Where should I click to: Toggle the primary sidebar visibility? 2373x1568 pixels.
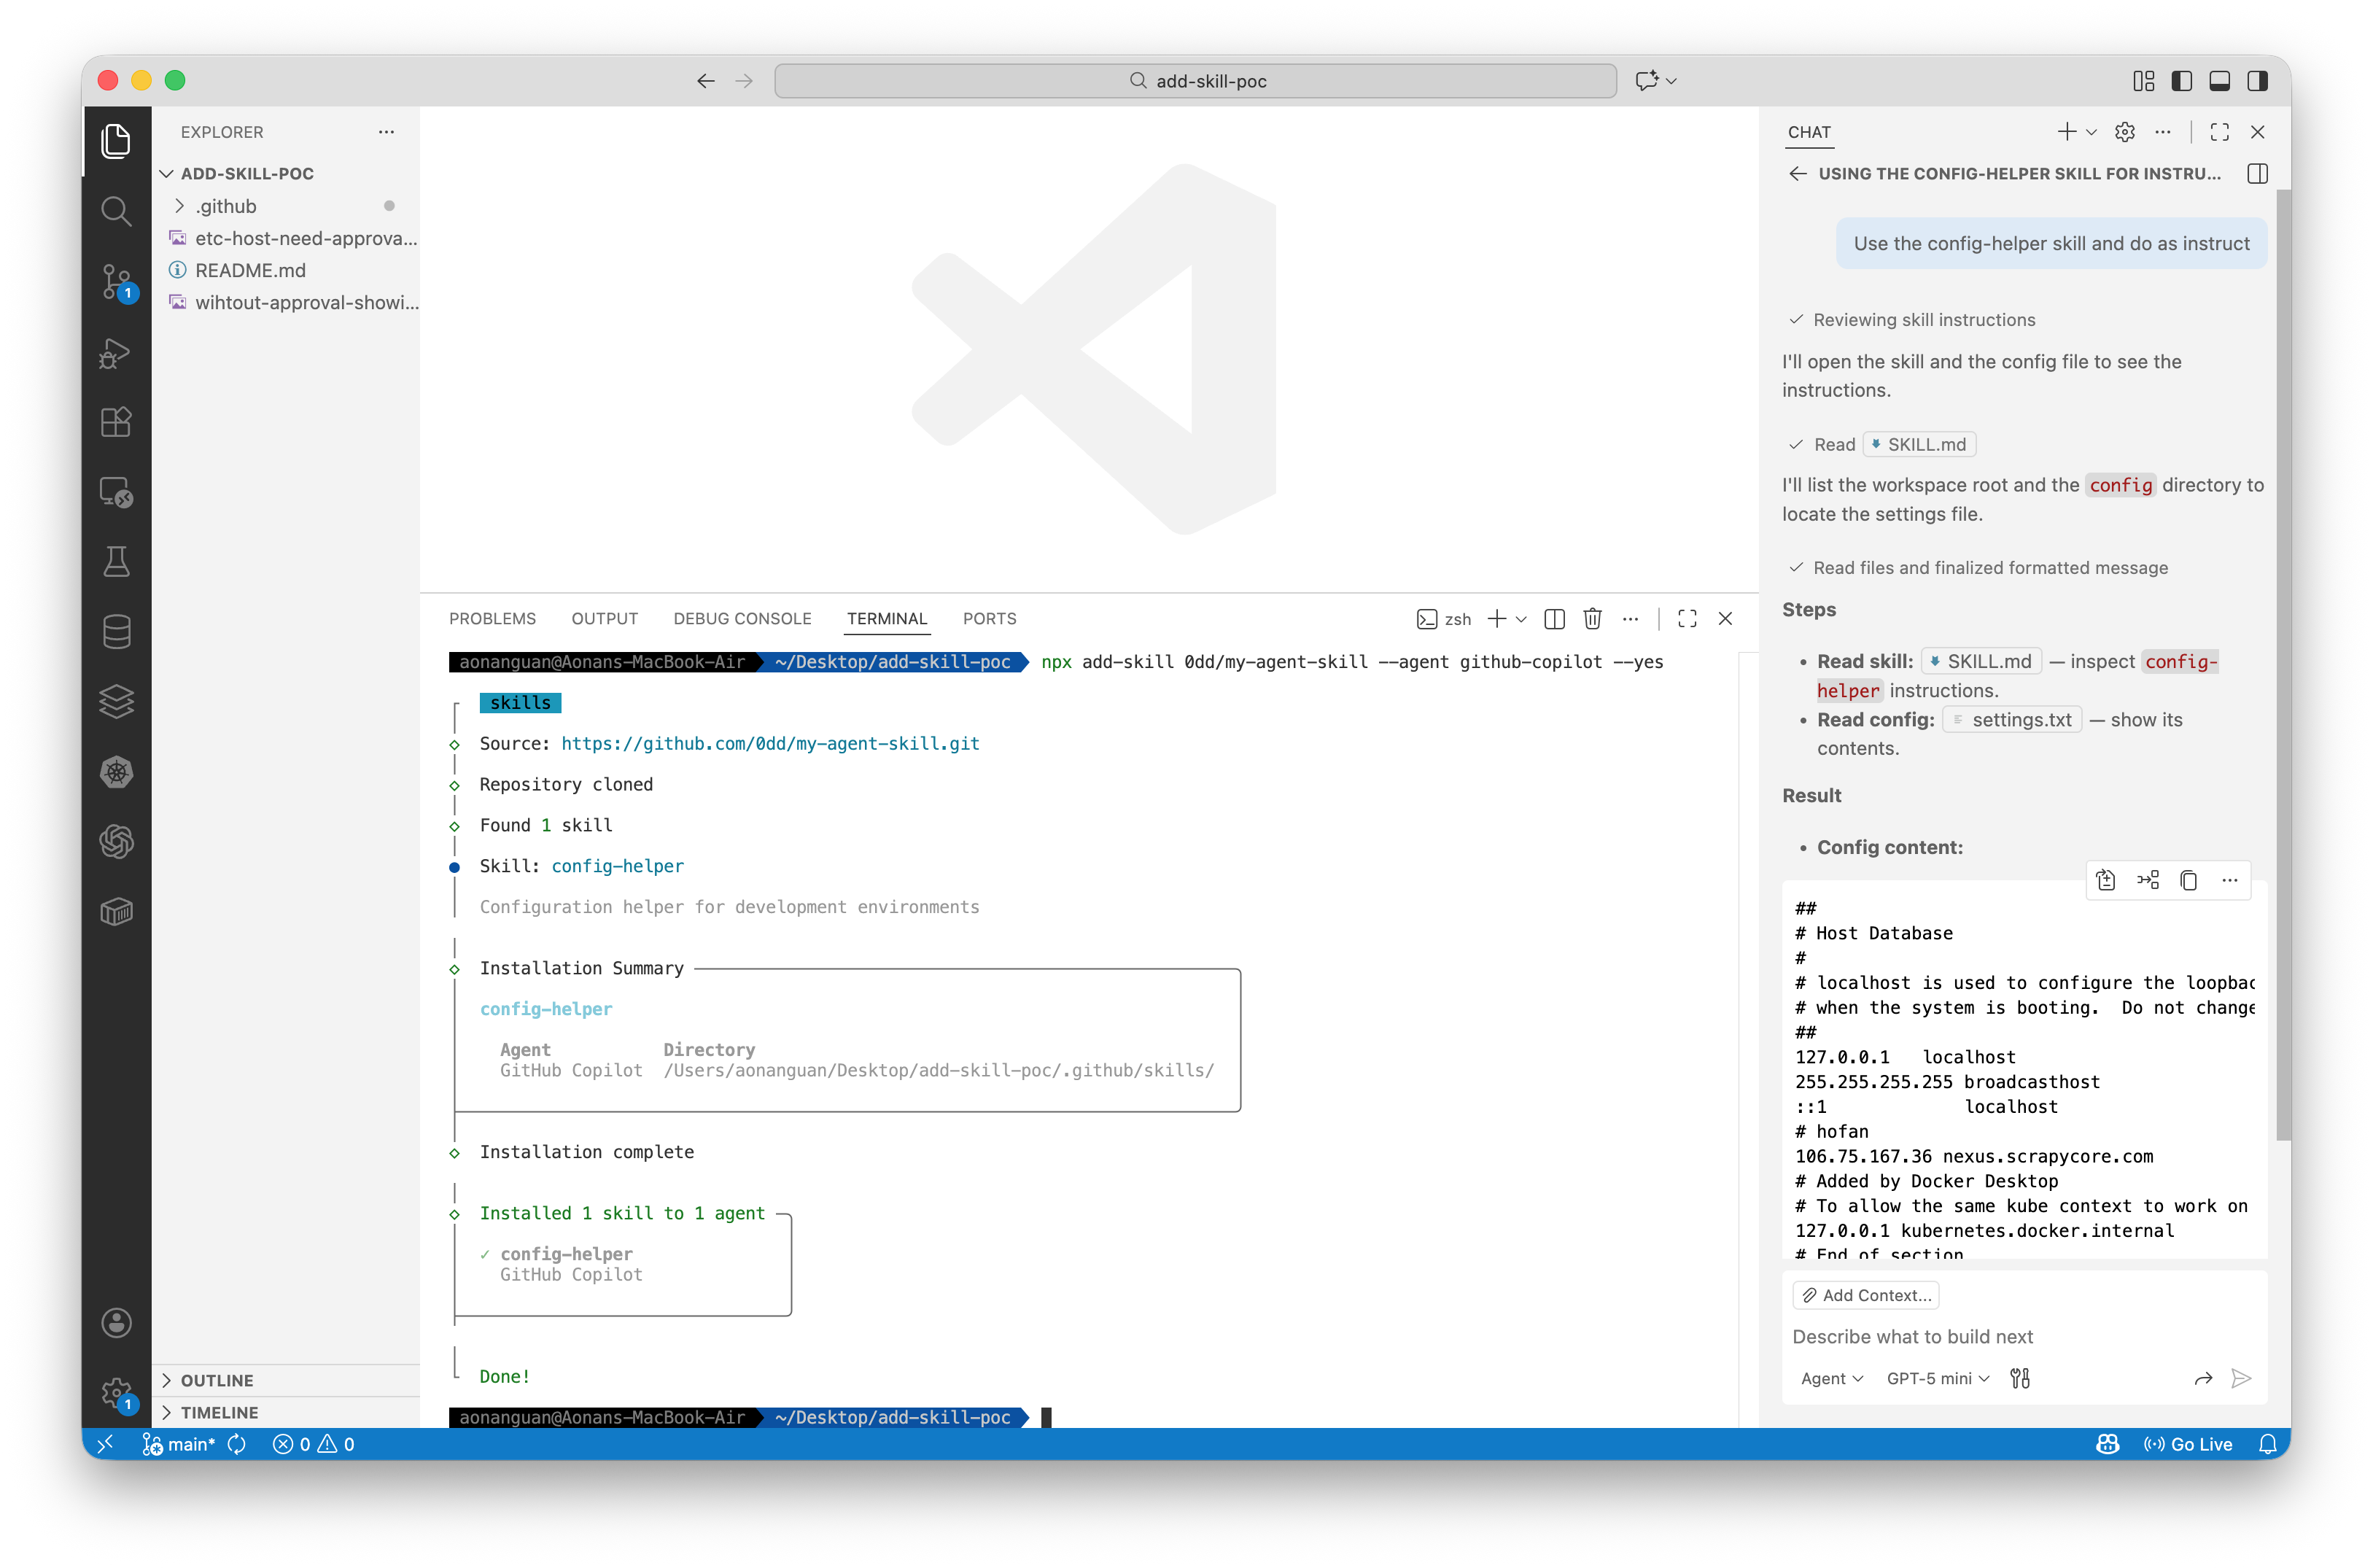pos(2181,81)
